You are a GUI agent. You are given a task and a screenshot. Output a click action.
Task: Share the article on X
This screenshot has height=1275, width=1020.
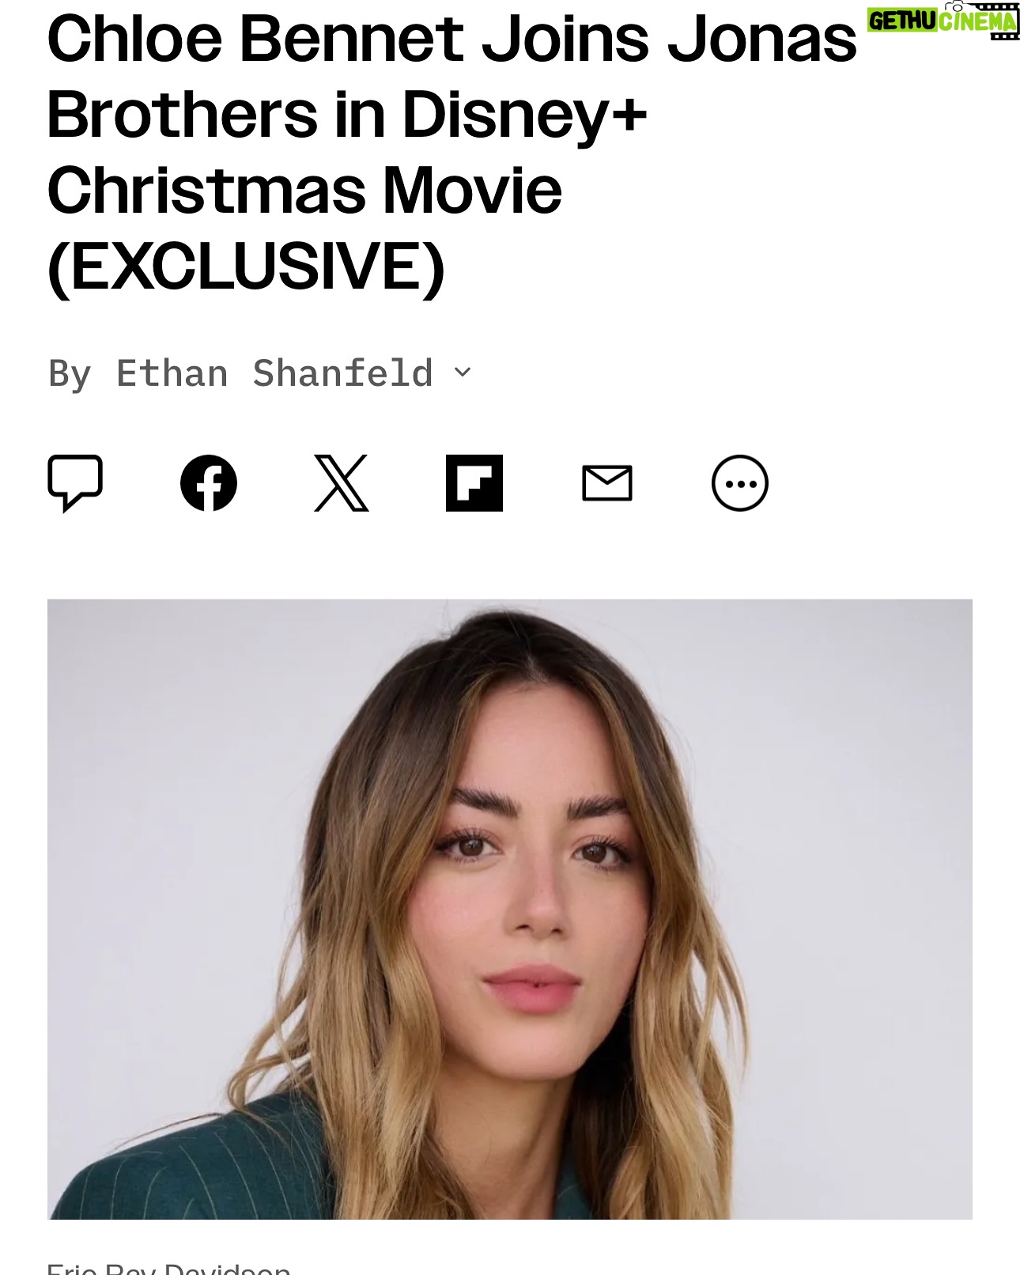tap(342, 482)
